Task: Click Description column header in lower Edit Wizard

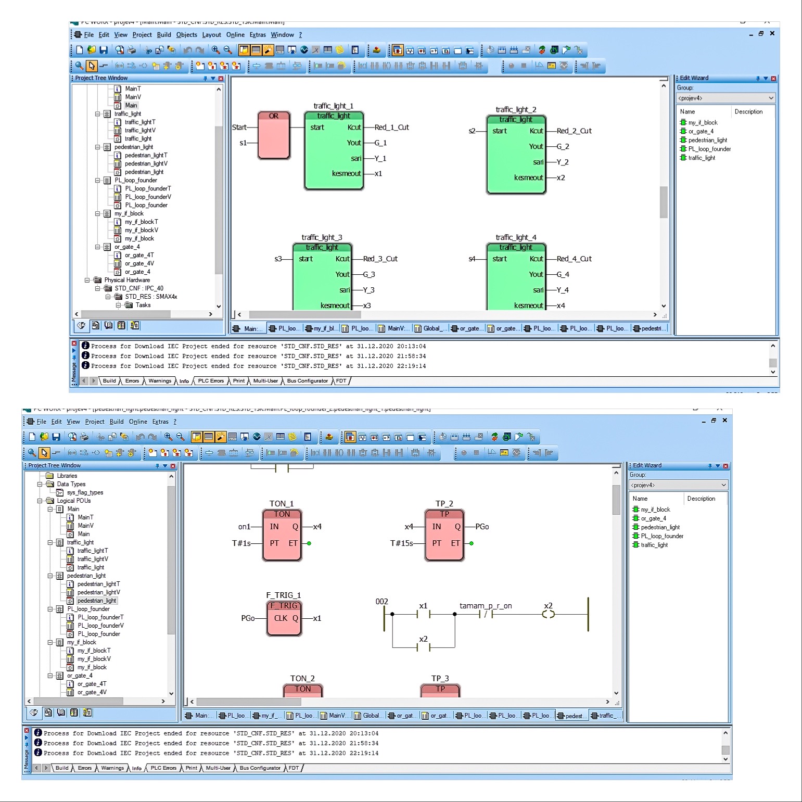Action: 701,499
